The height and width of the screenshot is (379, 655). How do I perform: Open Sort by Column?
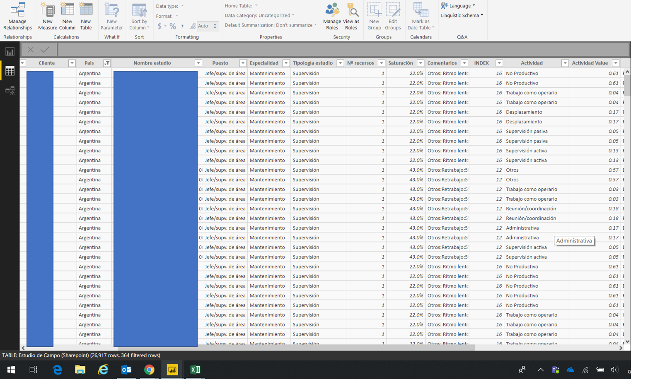[139, 16]
